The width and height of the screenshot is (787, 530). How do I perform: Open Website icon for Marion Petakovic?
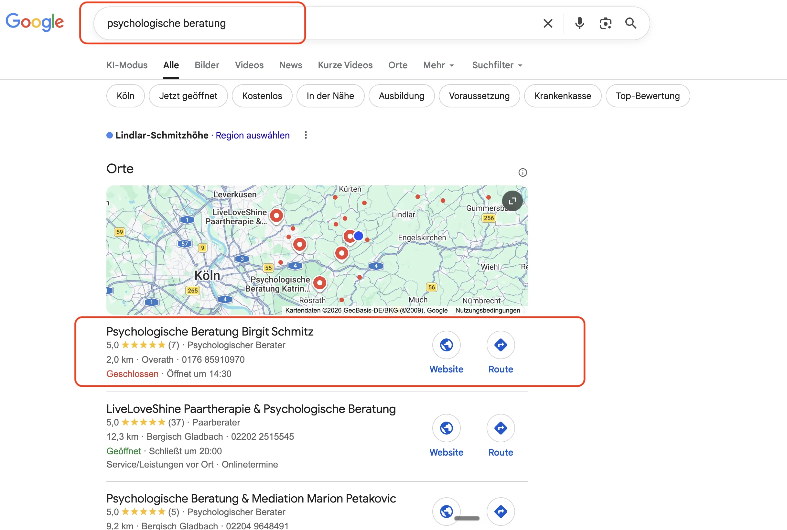pos(446,511)
